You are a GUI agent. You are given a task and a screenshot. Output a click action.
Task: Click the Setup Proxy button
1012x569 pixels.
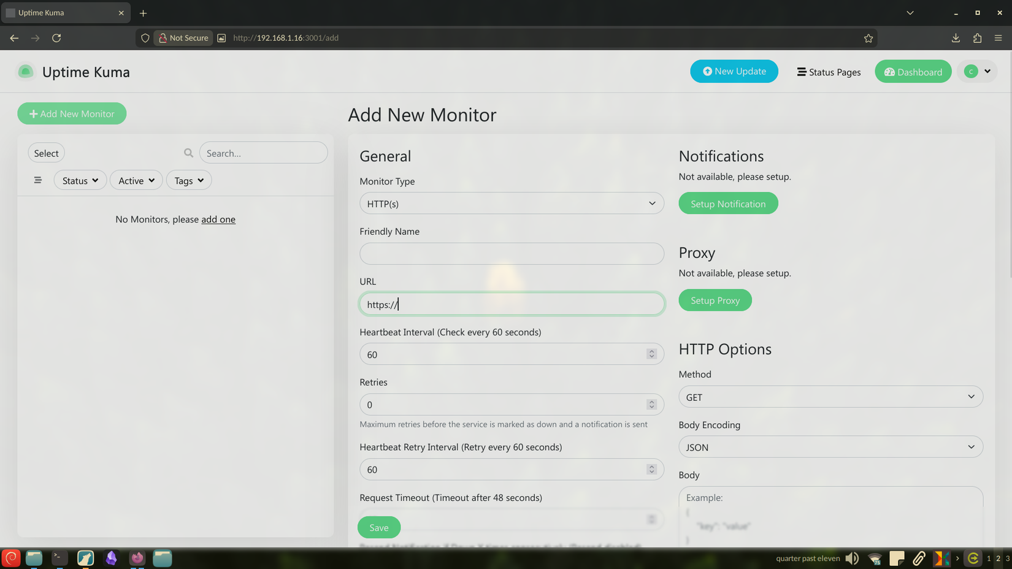[715, 300]
